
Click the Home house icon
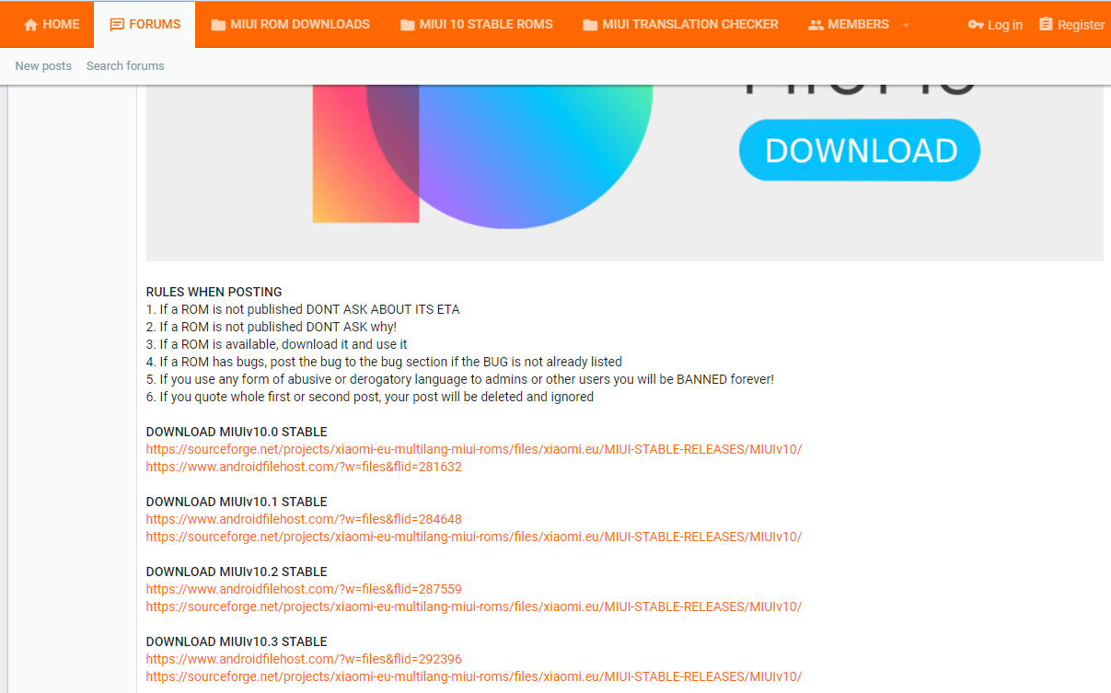tap(30, 25)
